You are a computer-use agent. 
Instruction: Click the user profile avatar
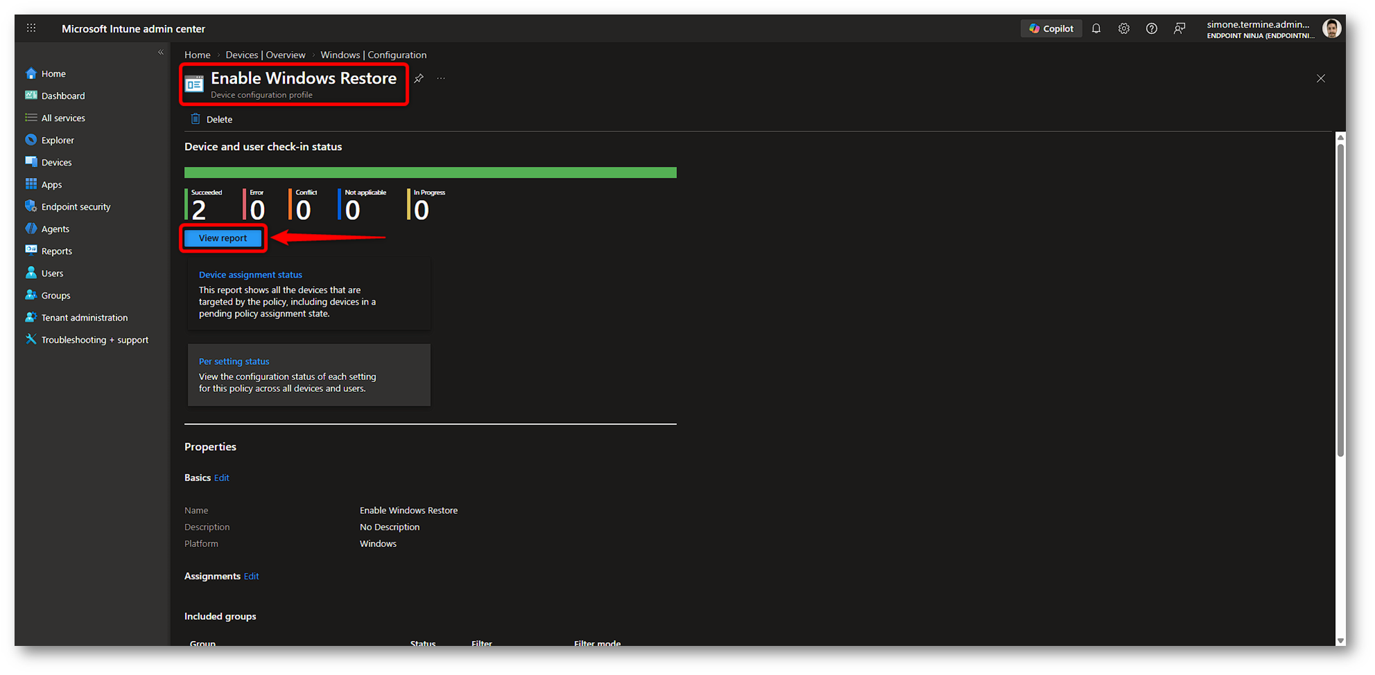(1331, 28)
